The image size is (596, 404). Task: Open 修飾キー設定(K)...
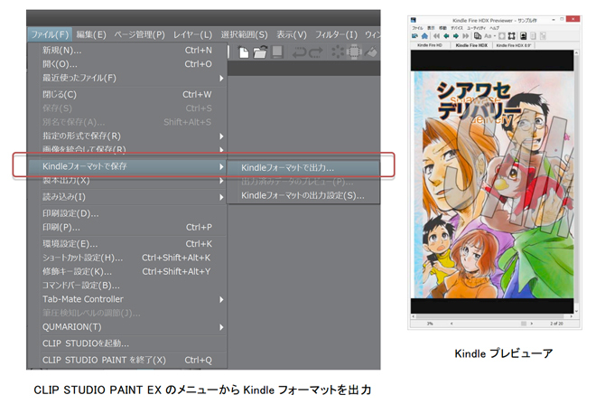127,272
